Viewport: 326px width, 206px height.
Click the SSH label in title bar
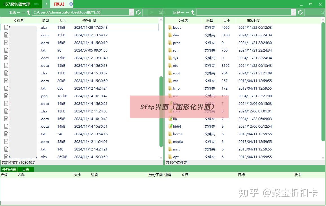36,4
